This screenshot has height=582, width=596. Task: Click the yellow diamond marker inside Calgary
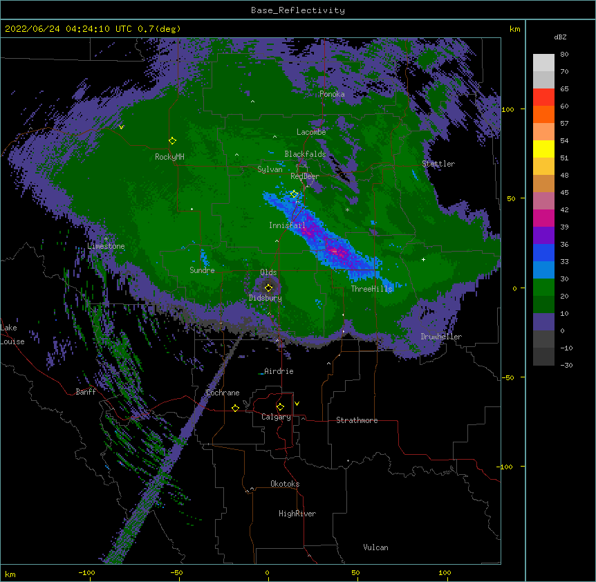(x=280, y=407)
